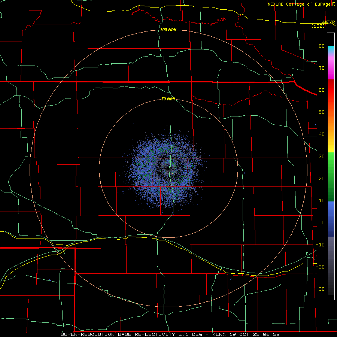Screen dimensions: 337x337
Task: Click the -30 value on the dBZ scale
Action: click(320, 289)
